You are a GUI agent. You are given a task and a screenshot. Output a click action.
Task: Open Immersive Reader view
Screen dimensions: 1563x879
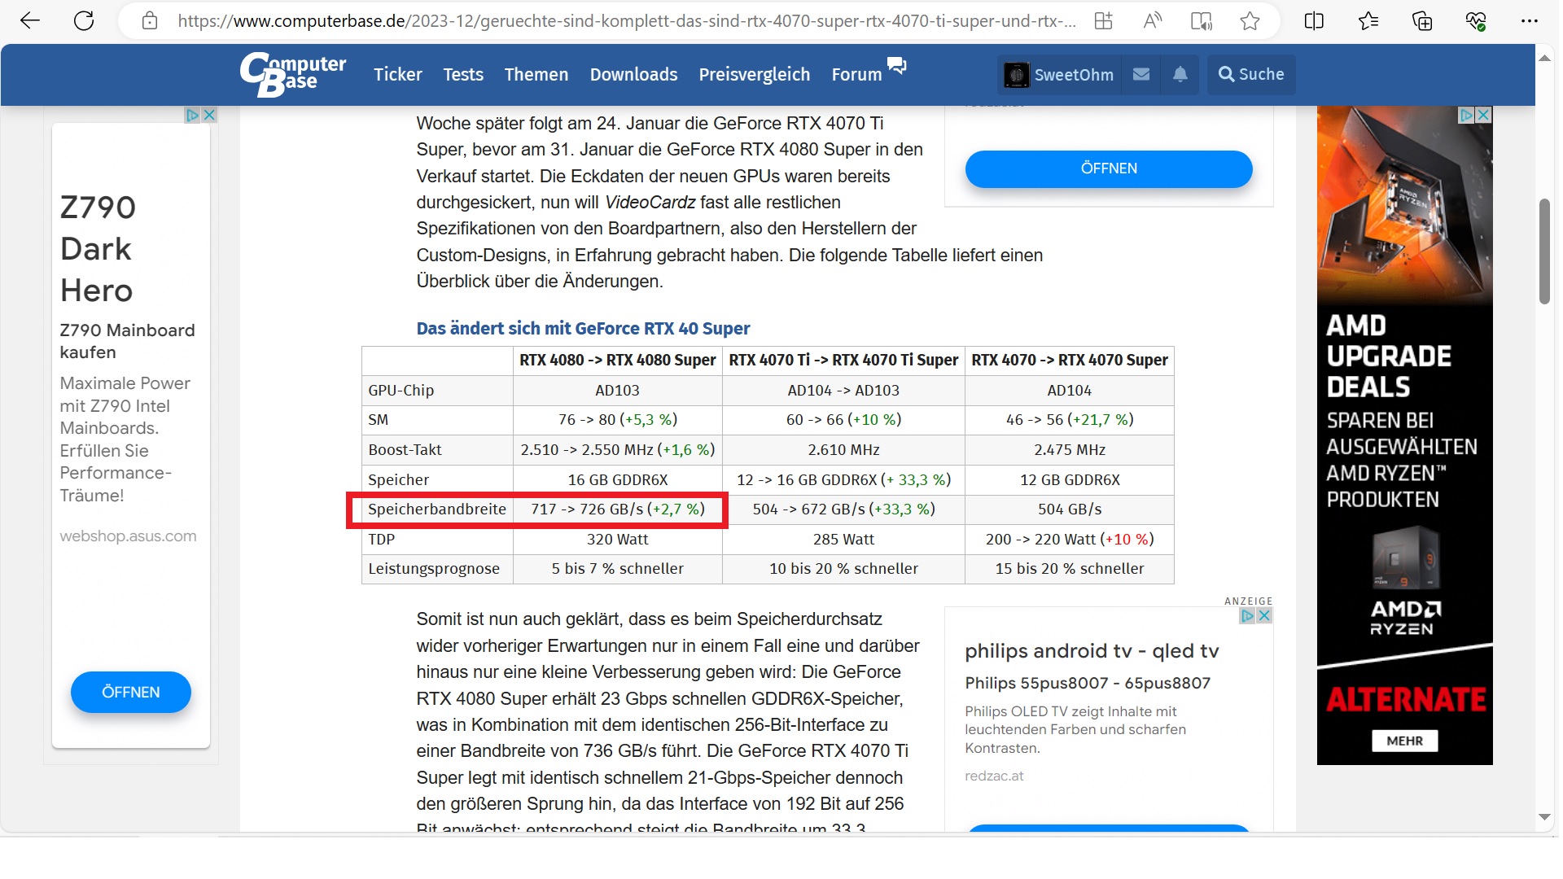pyautogui.click(x=1202, y=21)
